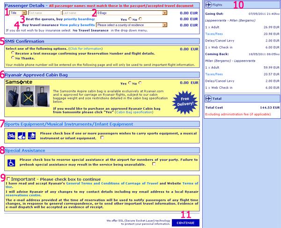
Task: Check the sports equipment checkbox
Action: pyautogui.click(x=102, y=137)
